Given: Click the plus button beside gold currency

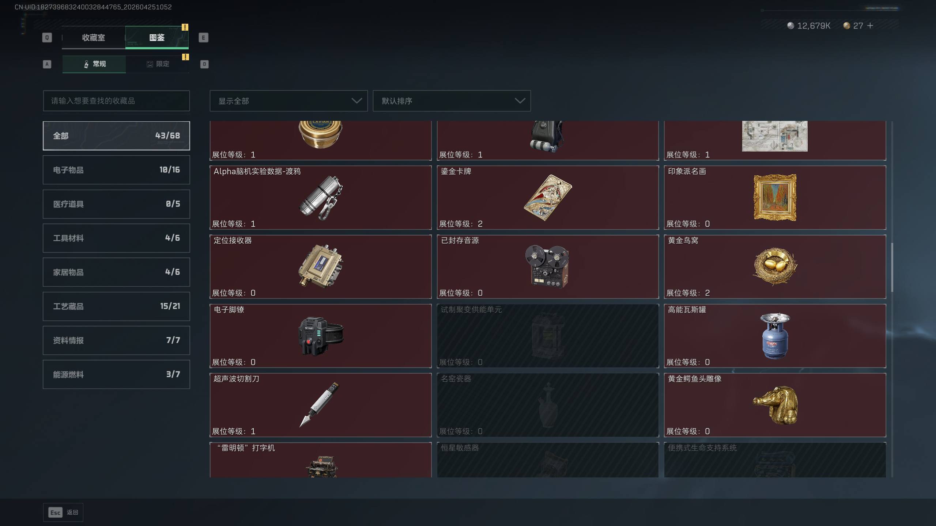Looking at the screenshot, I should [x=870, y=26].
